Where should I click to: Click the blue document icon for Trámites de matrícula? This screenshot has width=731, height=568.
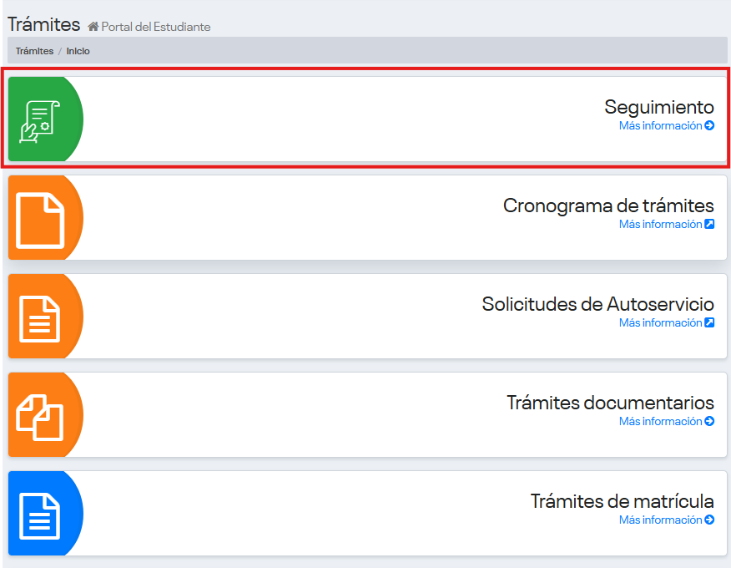tap(39, 515)
